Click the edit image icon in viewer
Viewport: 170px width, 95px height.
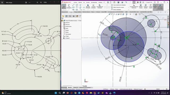[26, 2]
